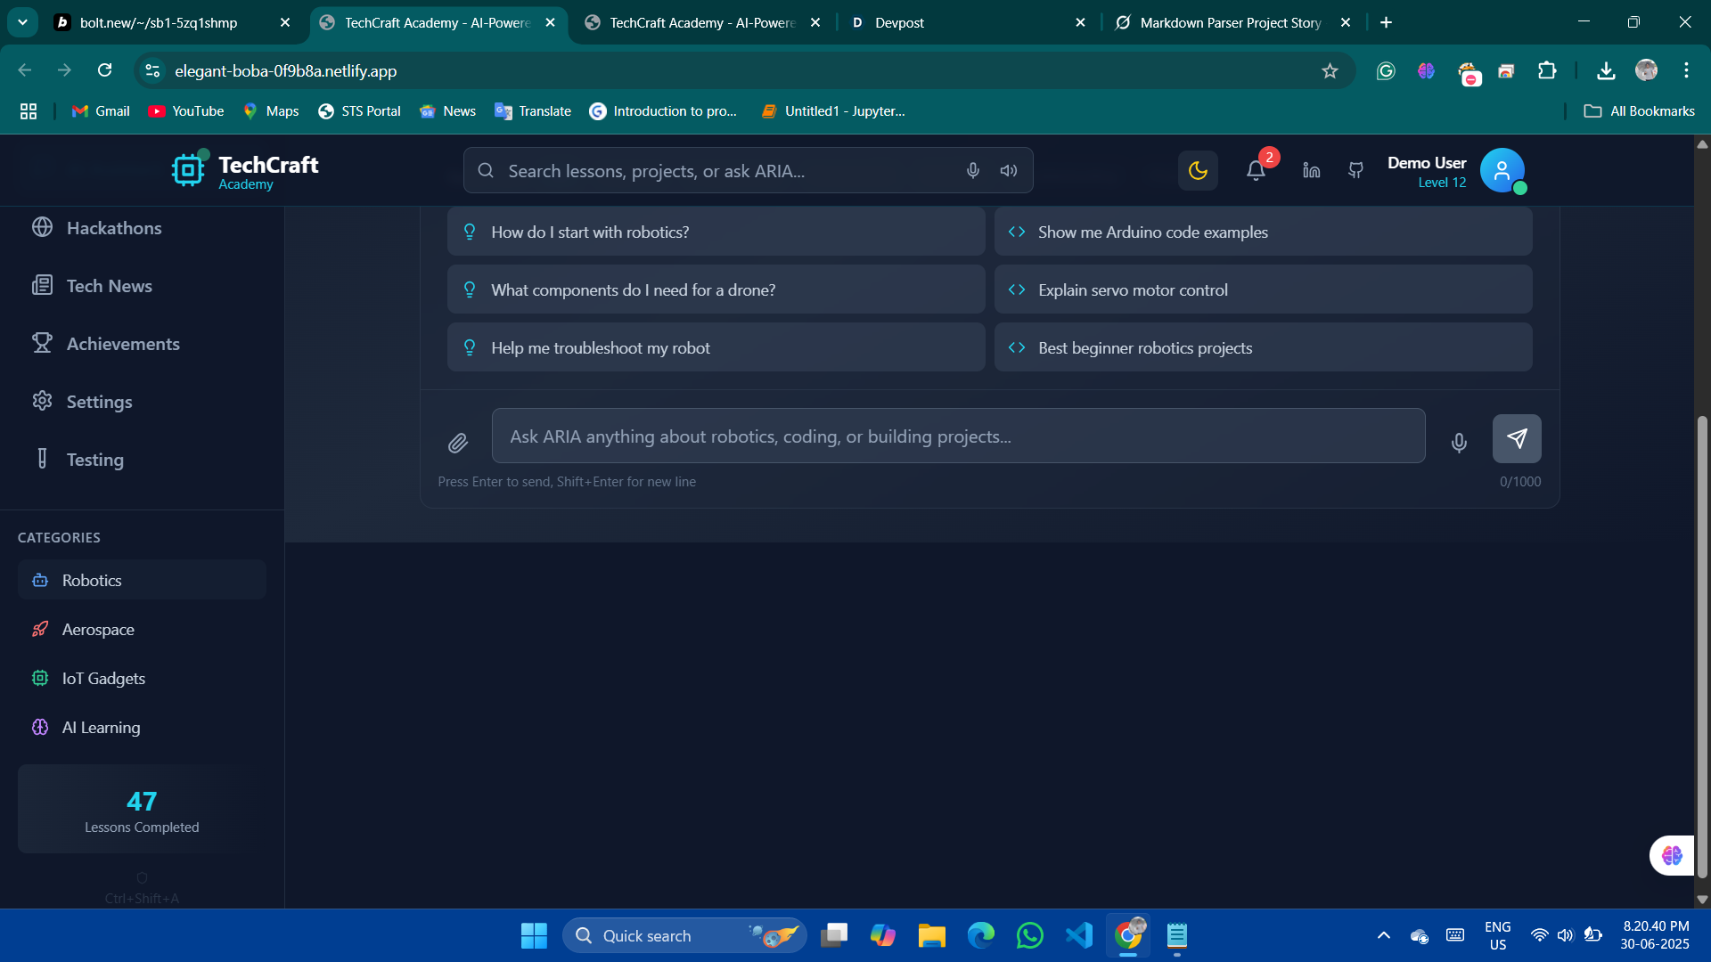Click the LinkedIn icon in header
1711x962 pixels.
click(x=1311, y=170)
